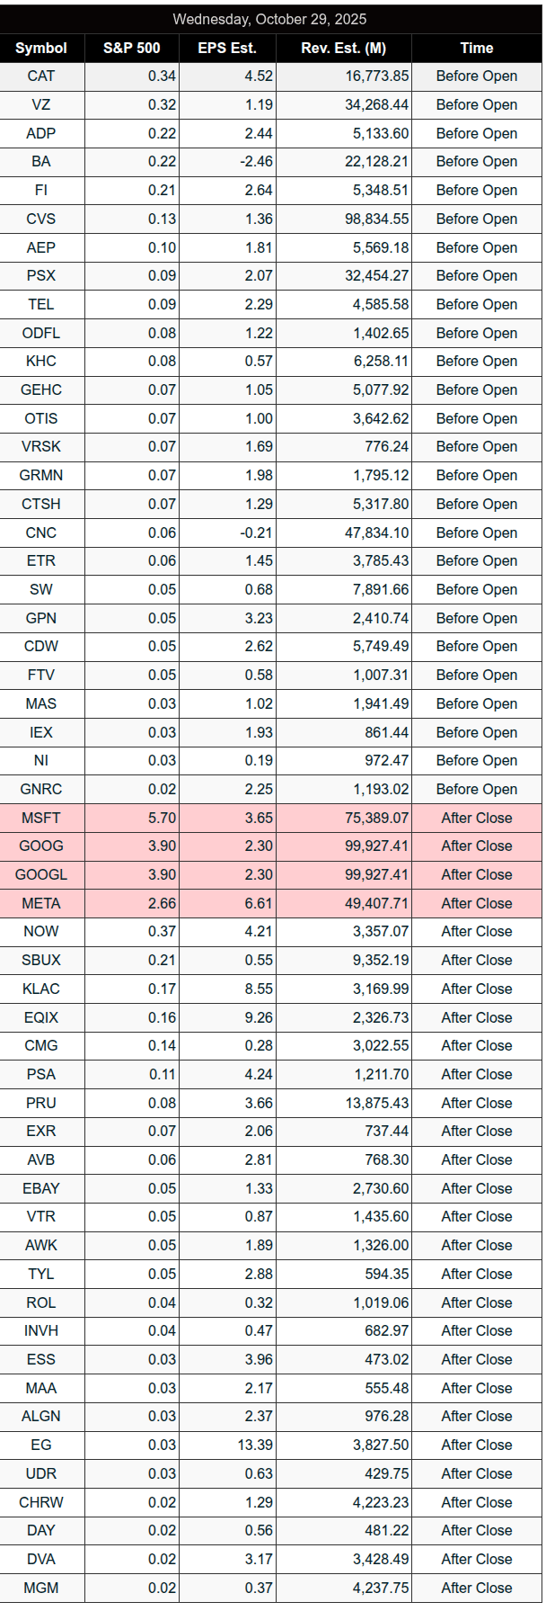Viewport: 546px width, 1611px height.
Task: Click the Time column header
Action: pyautogui.click(x=476, y=49)
